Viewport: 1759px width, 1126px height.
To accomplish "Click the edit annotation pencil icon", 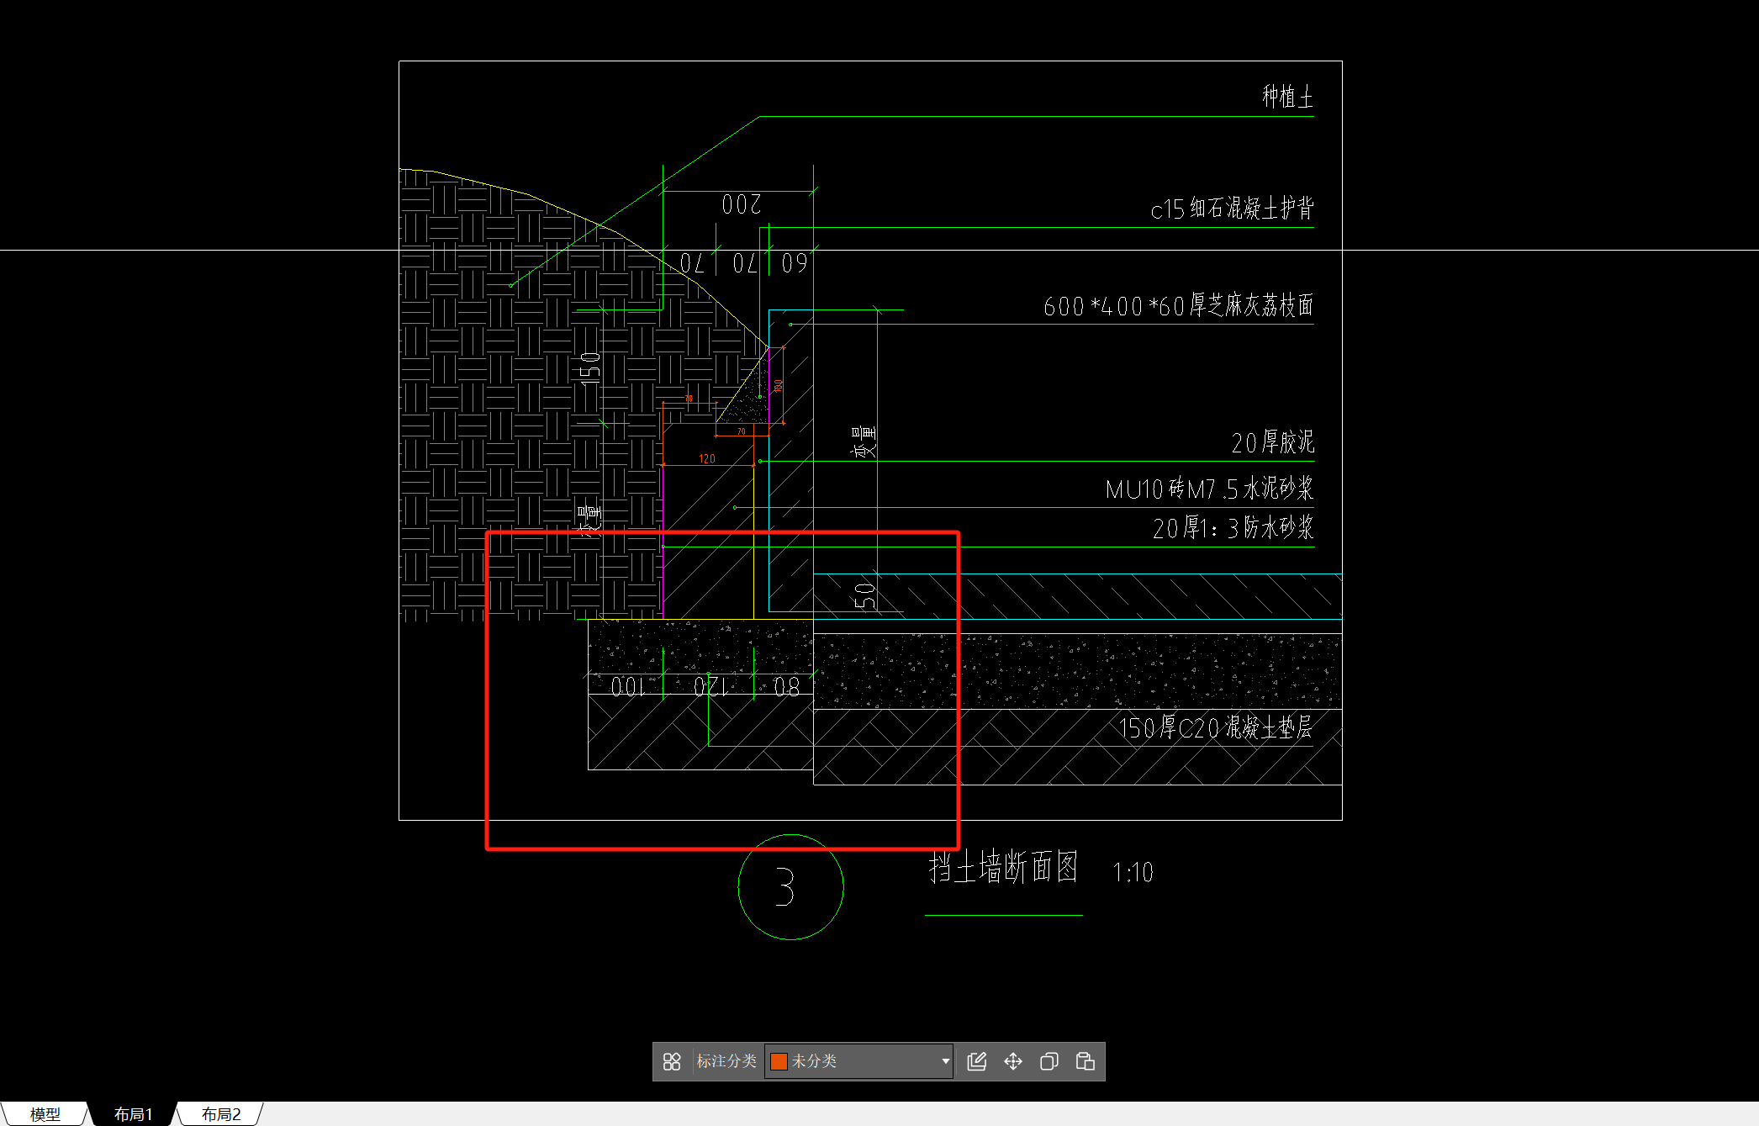I will pyautogui.click(x=976, y=1061).
